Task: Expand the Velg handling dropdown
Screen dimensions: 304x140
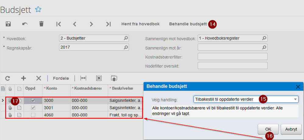Action: (295, 99)
